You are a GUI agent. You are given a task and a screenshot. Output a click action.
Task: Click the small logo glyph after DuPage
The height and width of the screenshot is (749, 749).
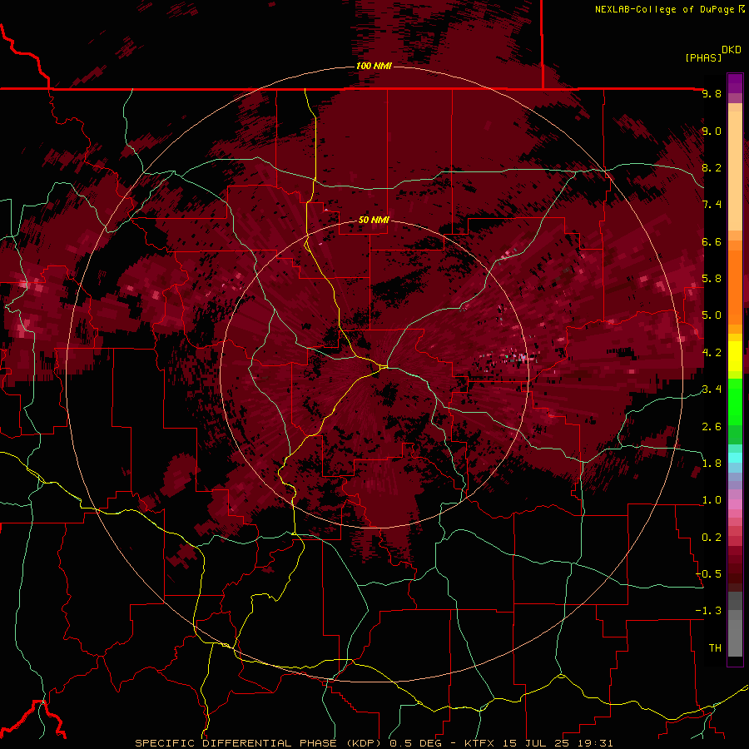(x=741, y=8)
